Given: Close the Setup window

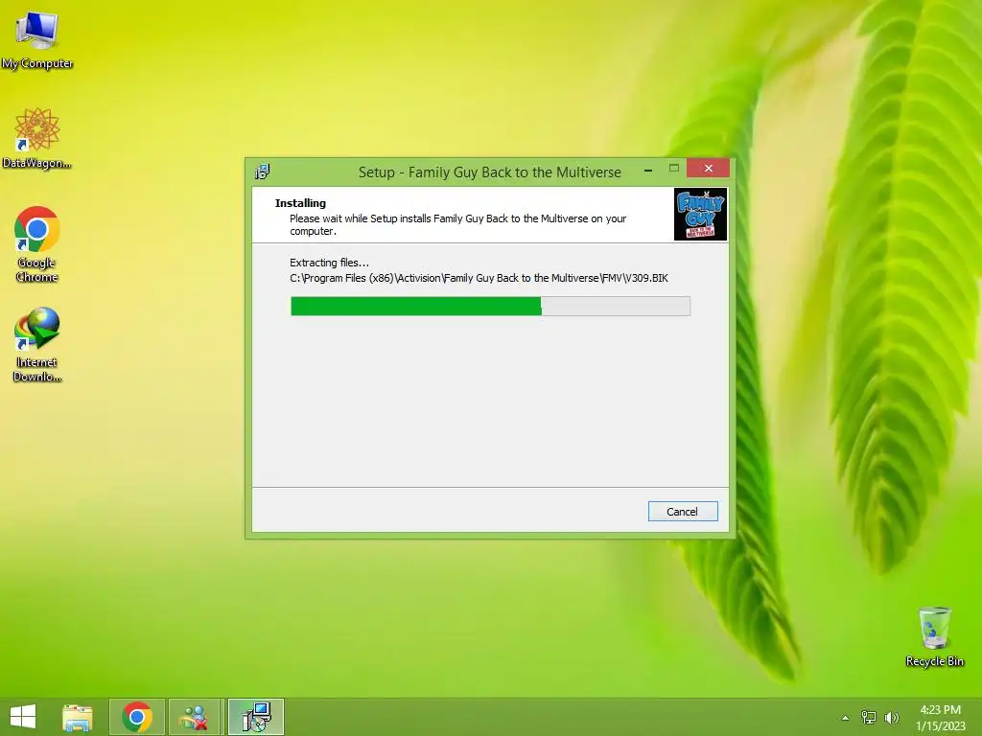Looking at the screenshot, I should pos(708,169).
